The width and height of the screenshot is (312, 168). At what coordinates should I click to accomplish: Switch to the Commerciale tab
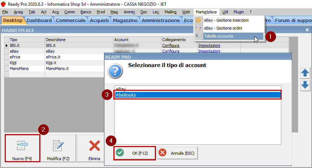(x=71, y=21)
